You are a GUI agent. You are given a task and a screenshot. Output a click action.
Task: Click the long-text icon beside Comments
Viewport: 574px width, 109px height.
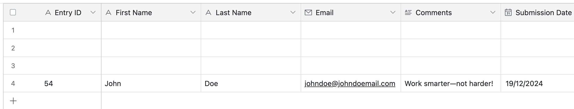click(x=408, y=13)
